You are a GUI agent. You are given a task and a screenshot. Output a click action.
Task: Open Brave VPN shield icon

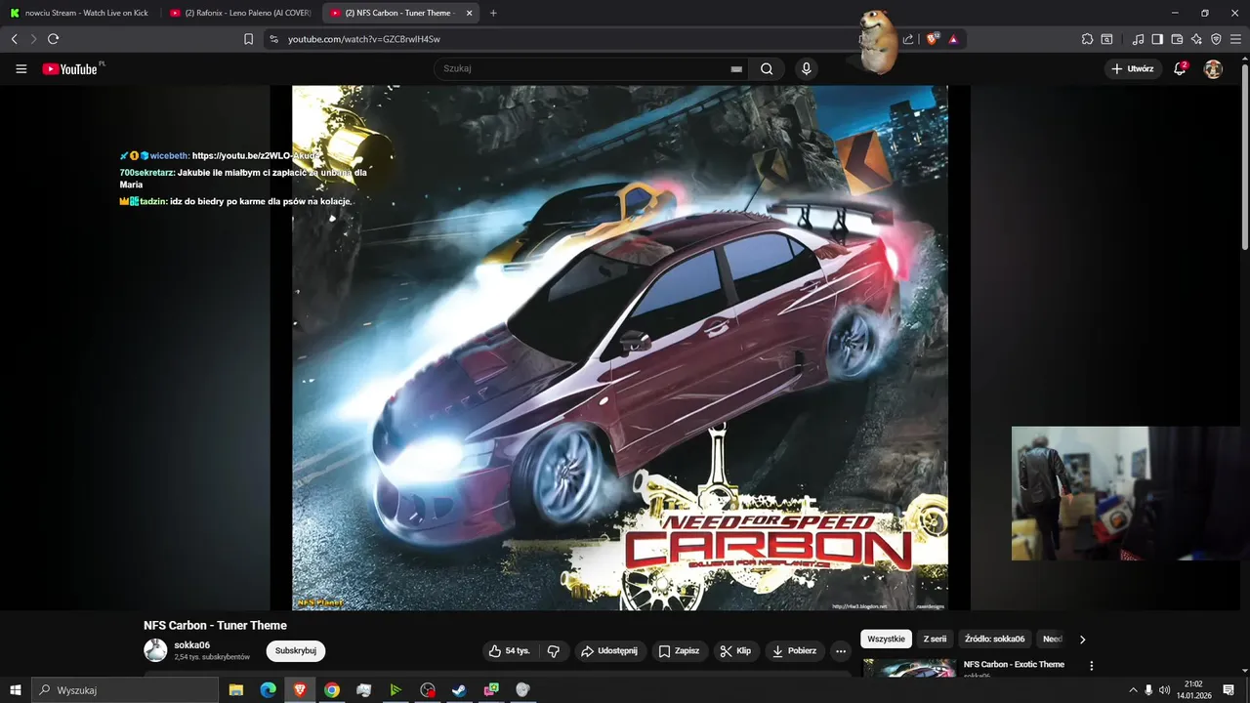coord(1216,39)
